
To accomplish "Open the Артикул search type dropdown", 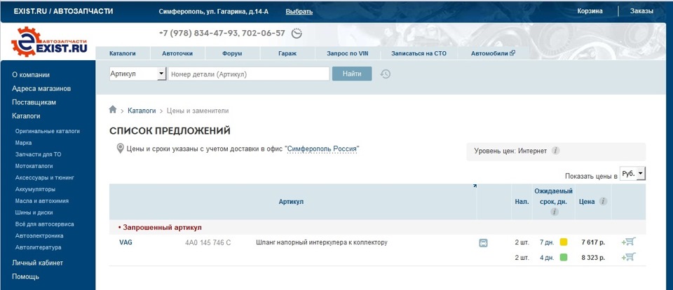I will (138, 74).
